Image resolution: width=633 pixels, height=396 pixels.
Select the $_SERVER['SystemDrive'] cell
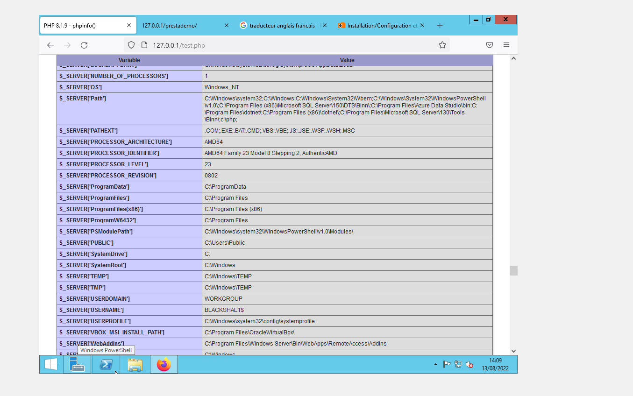click(x=129, y=254)
